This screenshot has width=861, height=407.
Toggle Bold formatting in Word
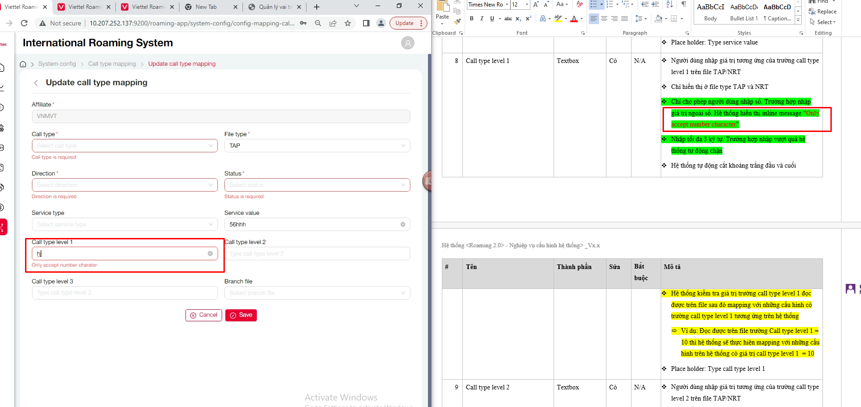(x=472, y=19)
